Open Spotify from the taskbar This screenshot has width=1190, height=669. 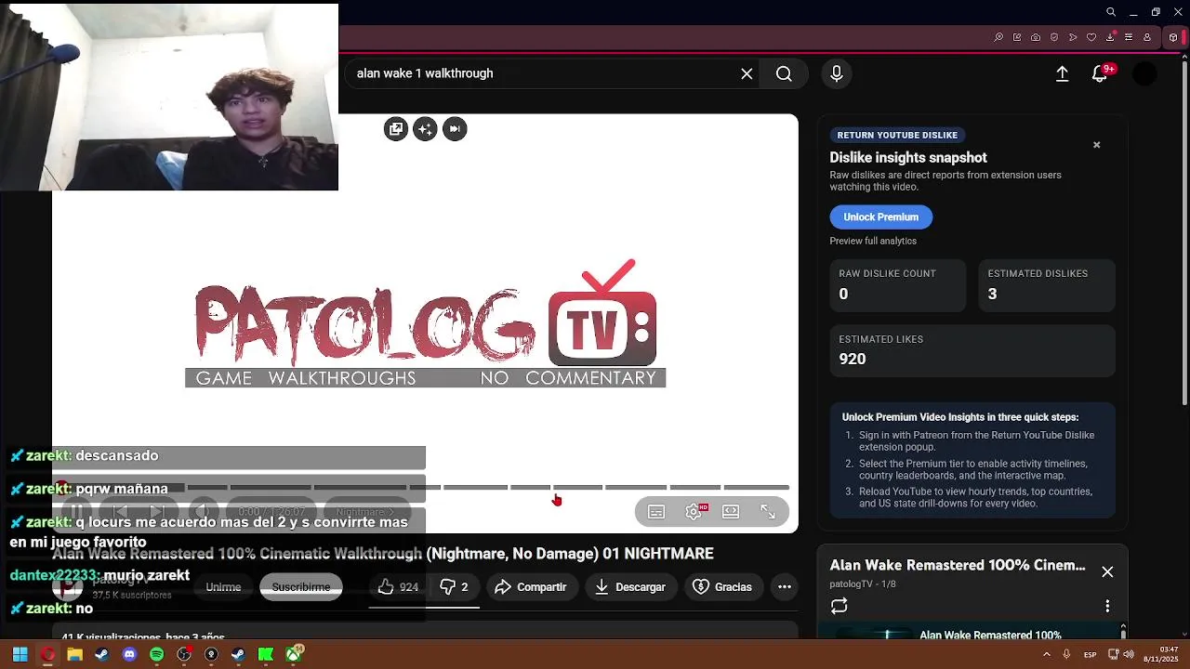156,654
